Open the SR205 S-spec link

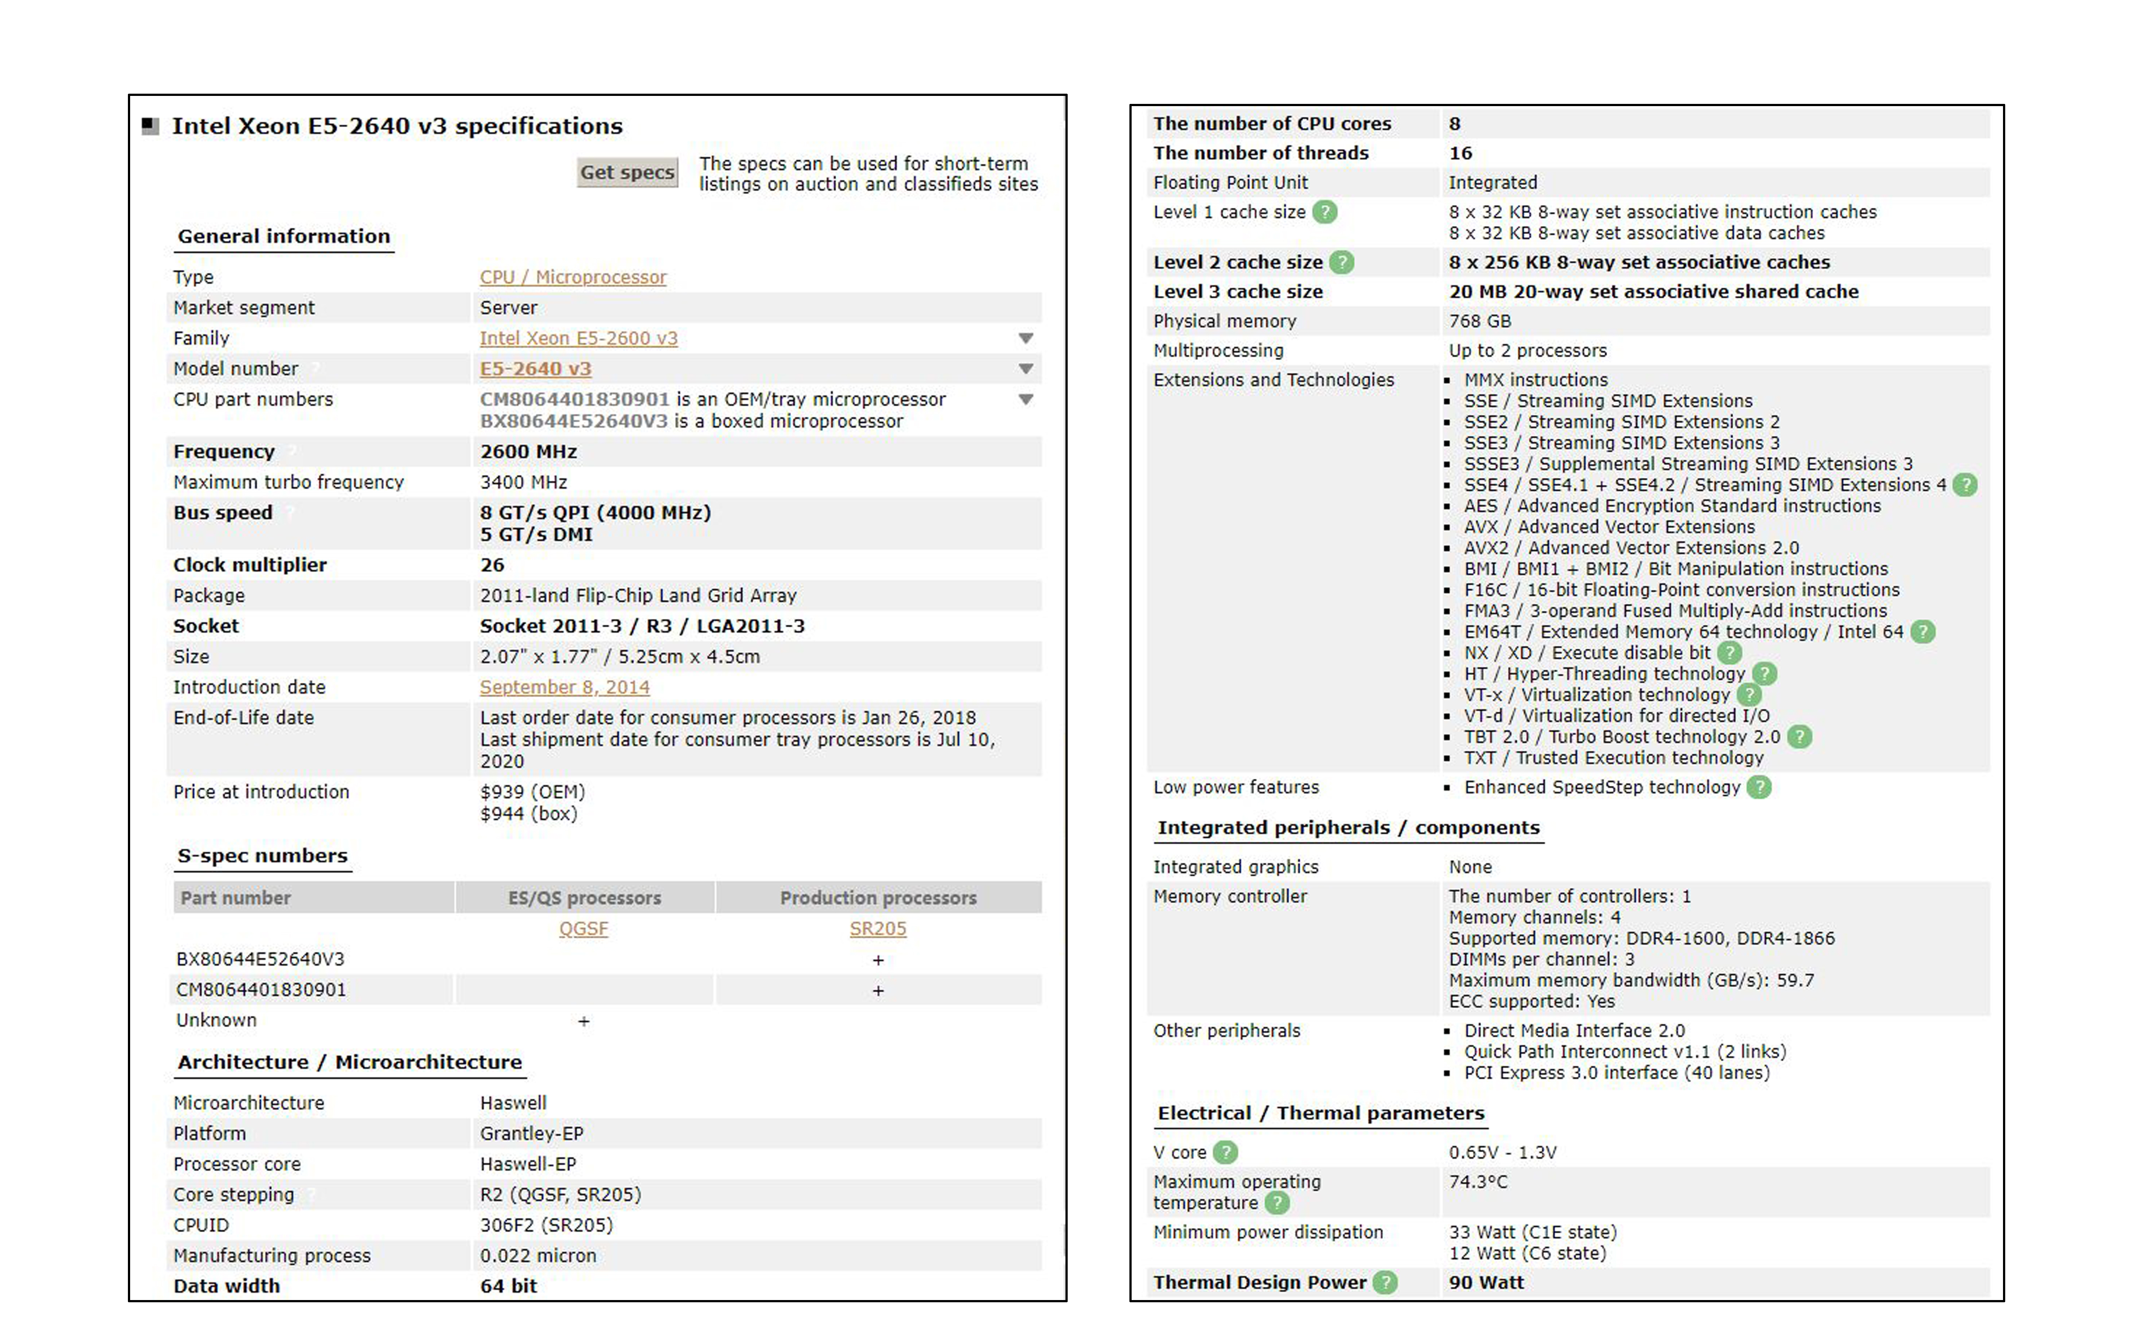click(878, 928)
